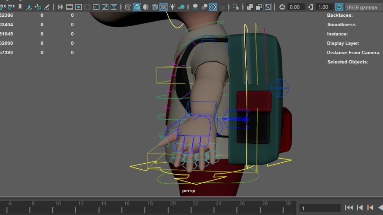Click the Instance heads-up label
Image resolution: width=383 pixels, height=215 pixels.
337,34
